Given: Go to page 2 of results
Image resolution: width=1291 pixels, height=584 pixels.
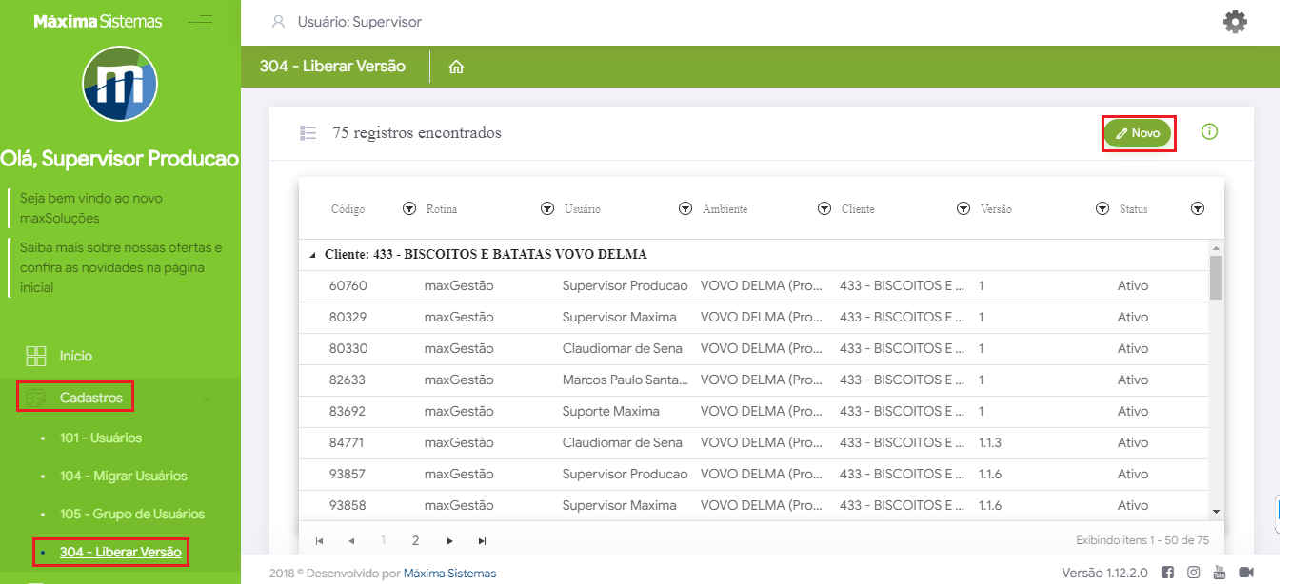Looking at the screenshot, I should 415,540.
